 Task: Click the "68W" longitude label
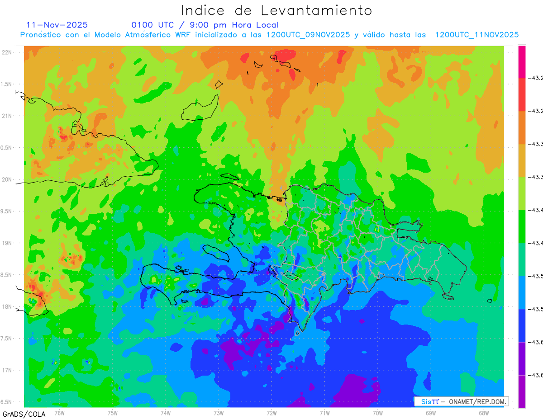483,413
